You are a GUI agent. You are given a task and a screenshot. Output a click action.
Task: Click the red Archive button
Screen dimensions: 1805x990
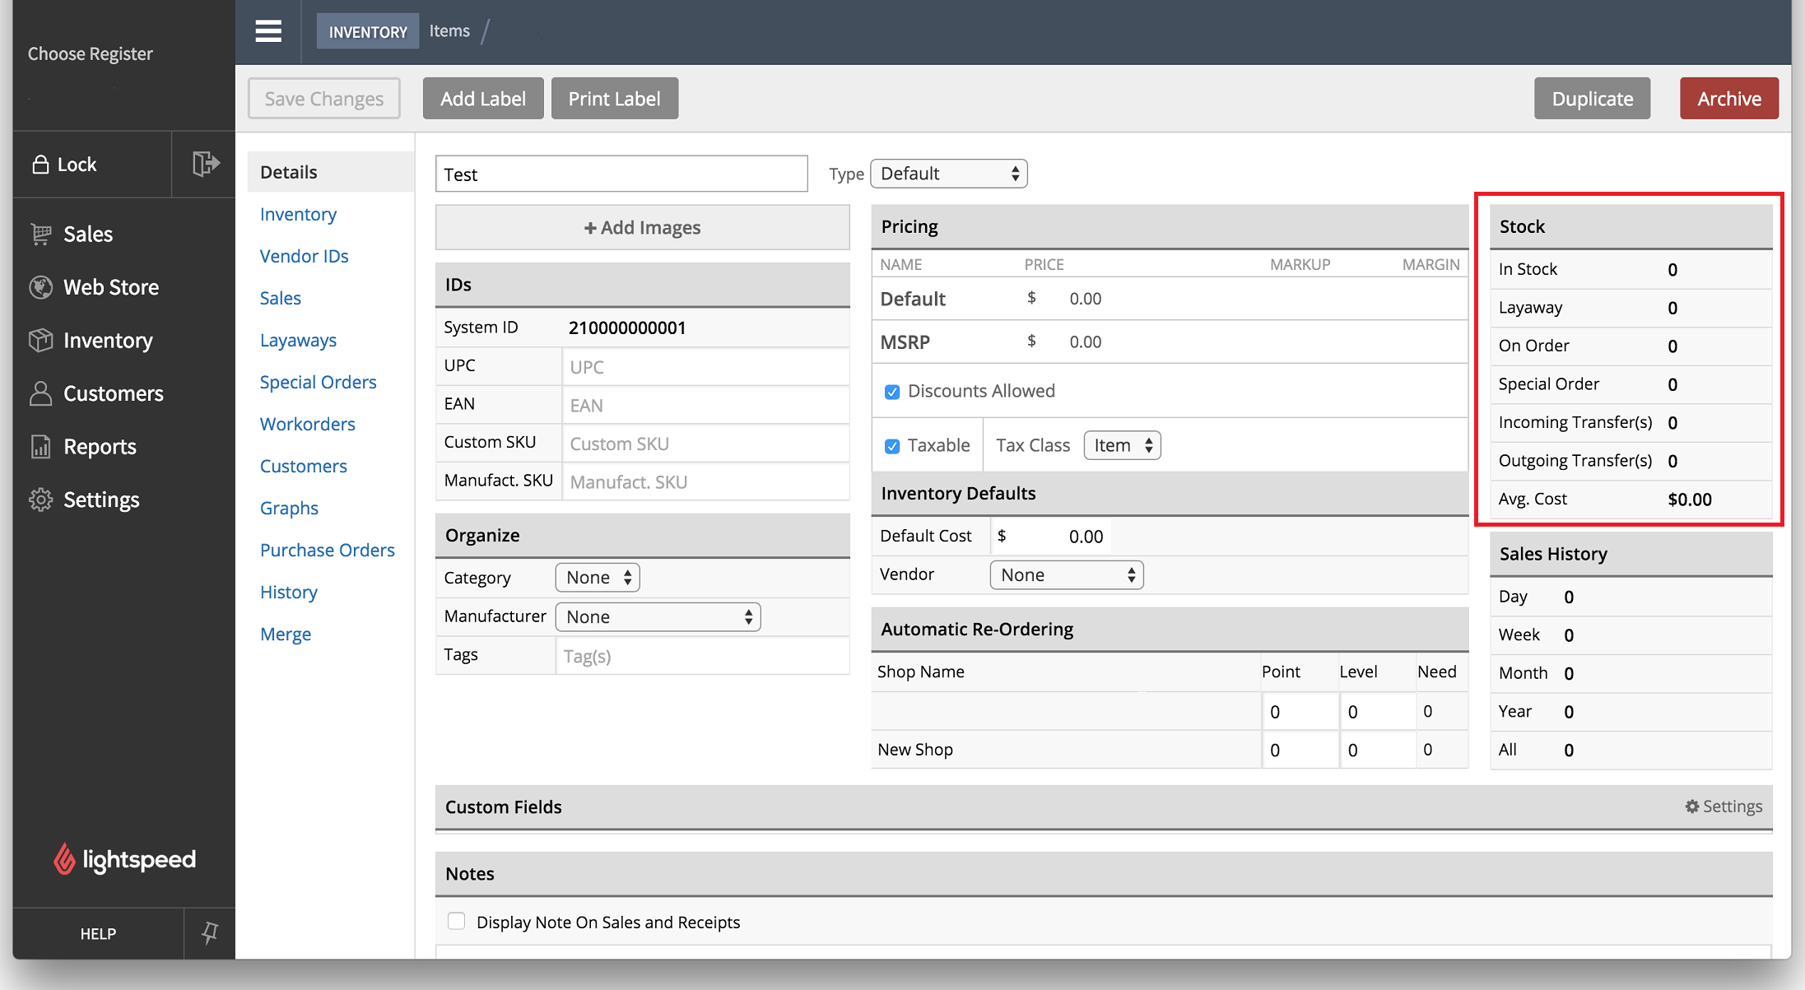pyautogui.click(x=1729, y=99)
